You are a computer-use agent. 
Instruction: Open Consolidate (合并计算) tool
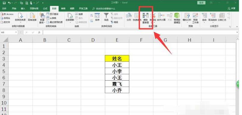coord(161,17)
